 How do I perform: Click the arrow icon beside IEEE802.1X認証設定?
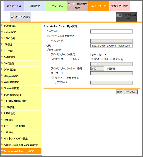pyautogui.click(x=2, y=101)
